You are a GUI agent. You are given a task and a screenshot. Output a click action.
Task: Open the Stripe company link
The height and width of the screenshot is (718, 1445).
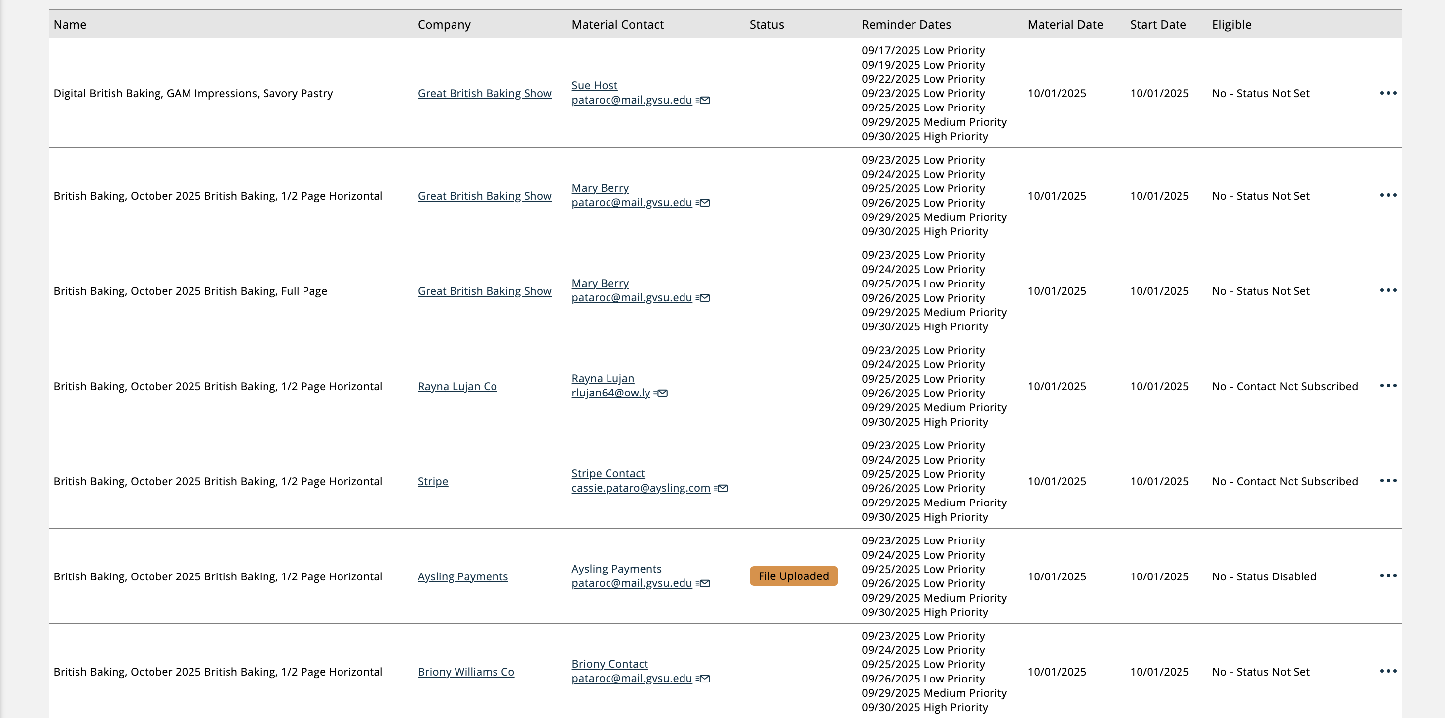coord(432,481)
